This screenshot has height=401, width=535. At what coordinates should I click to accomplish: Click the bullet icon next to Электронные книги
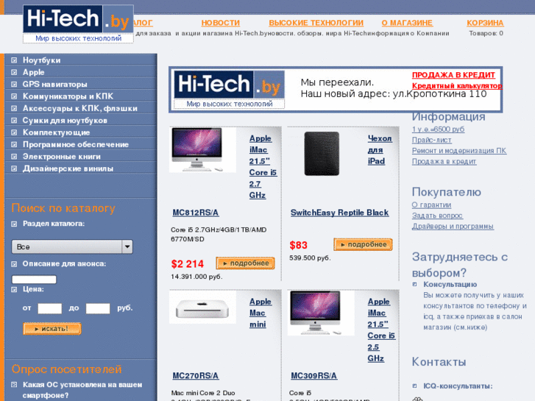[14, 157]
